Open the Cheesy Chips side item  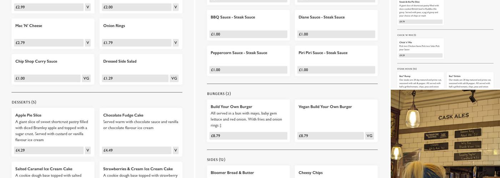point(310,173)
